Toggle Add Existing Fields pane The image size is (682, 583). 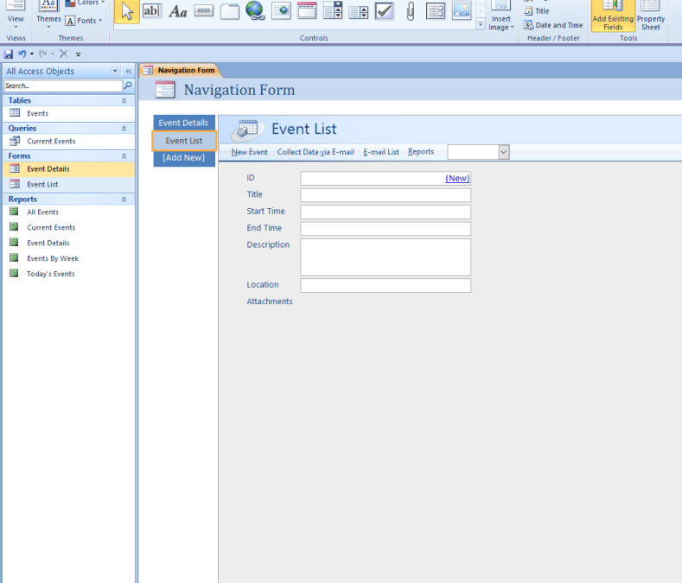click(612, 16)
